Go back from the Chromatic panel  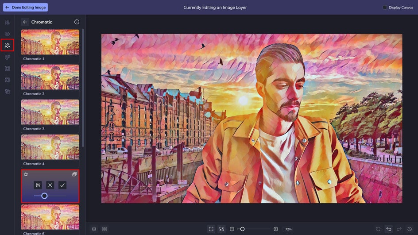[25, 22]
